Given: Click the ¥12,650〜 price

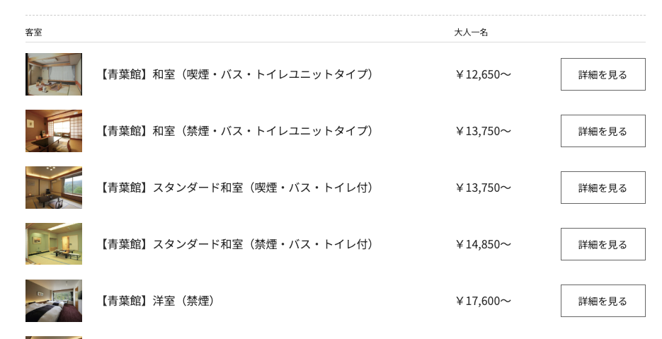Looking at the screenshot, I should pos(483,74).
